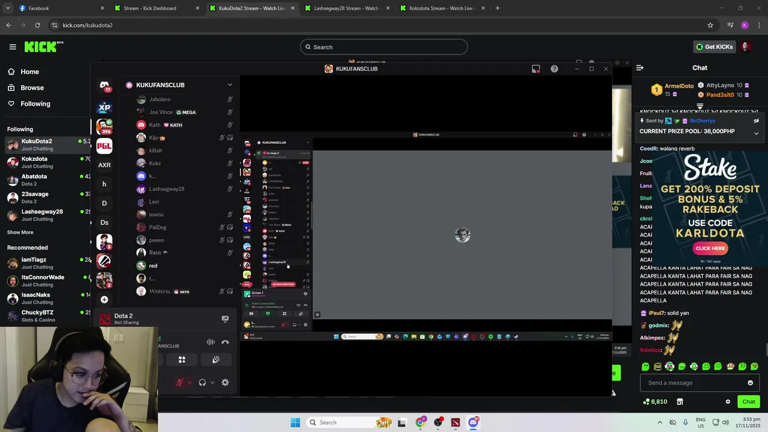Click the Stake ad CLICK HERE button
The image size is (768, 432).
click(x=710, y=248)
